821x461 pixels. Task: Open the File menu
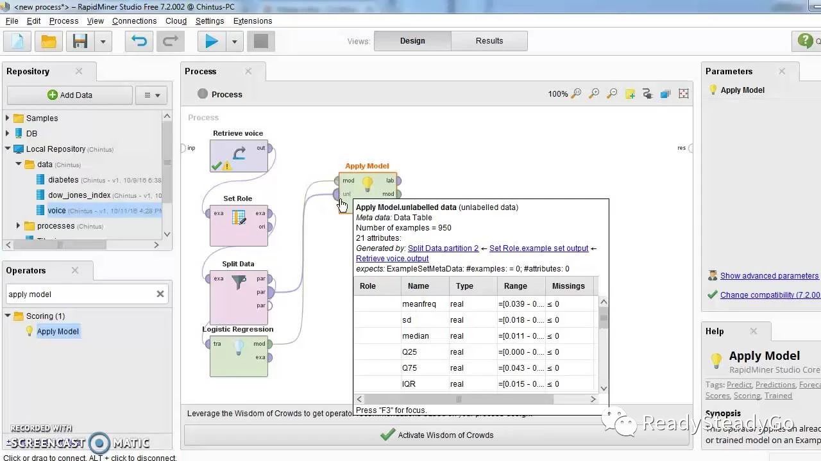(12, 20)
